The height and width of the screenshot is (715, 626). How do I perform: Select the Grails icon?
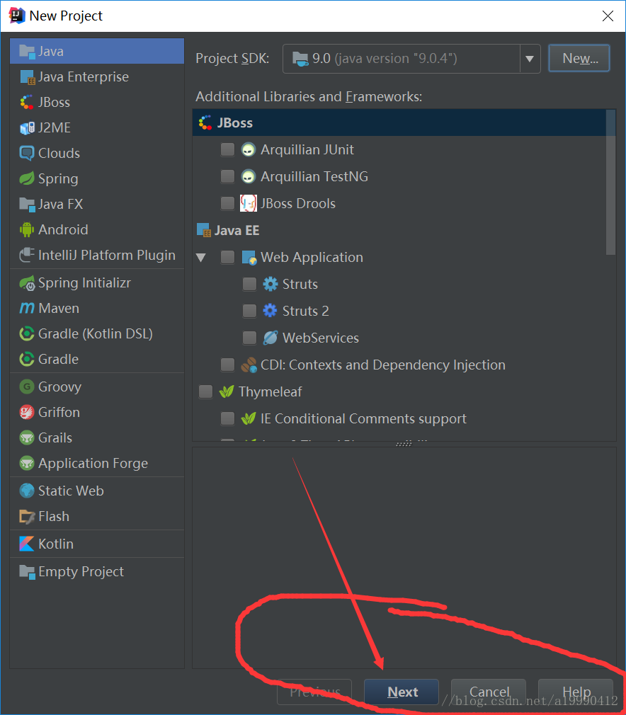(27, 437)
